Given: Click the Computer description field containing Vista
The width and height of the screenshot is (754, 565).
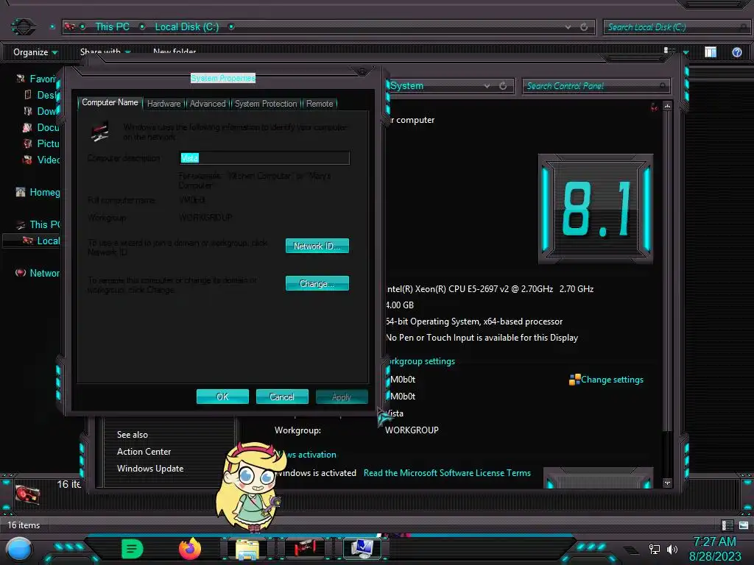Looking at the screenshot, I should coord(264,158).
